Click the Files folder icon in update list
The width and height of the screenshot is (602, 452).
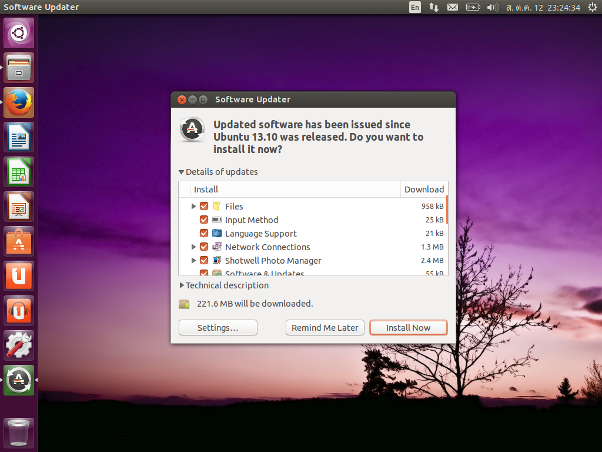pyautogui.click(x=217, y=207)
